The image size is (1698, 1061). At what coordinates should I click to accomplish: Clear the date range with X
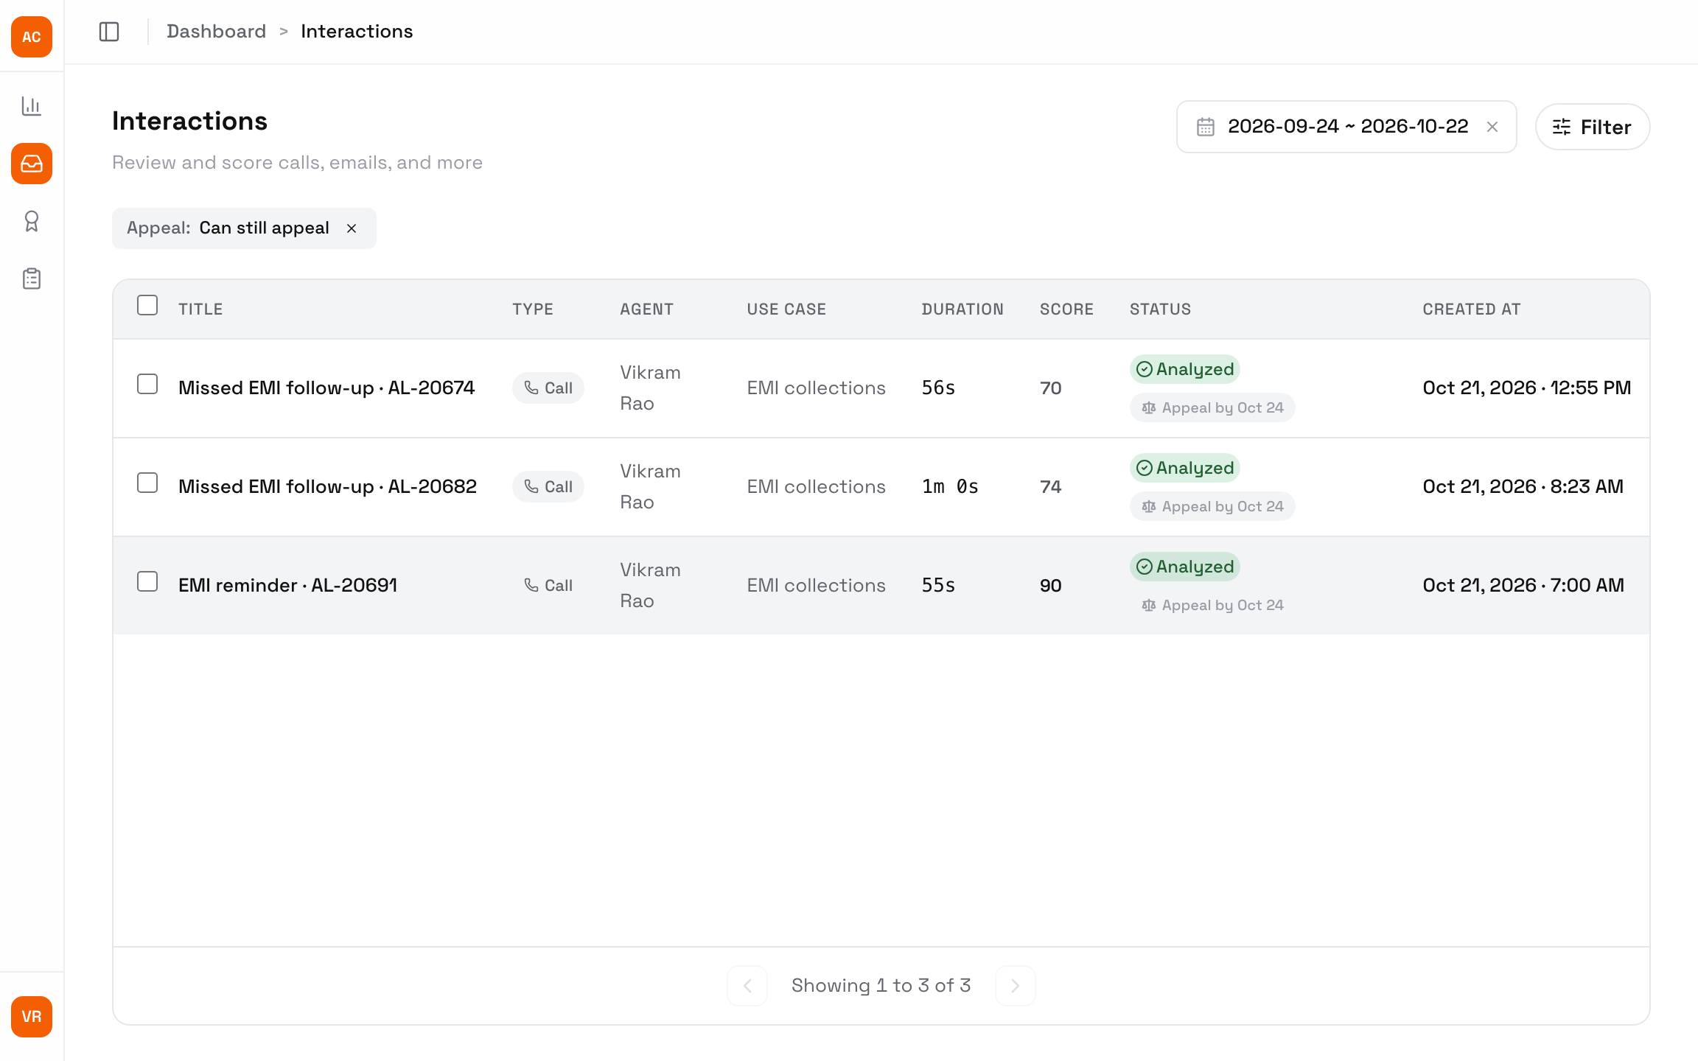1492,127
